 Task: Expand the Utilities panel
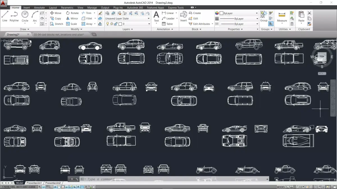pos(284,29)
